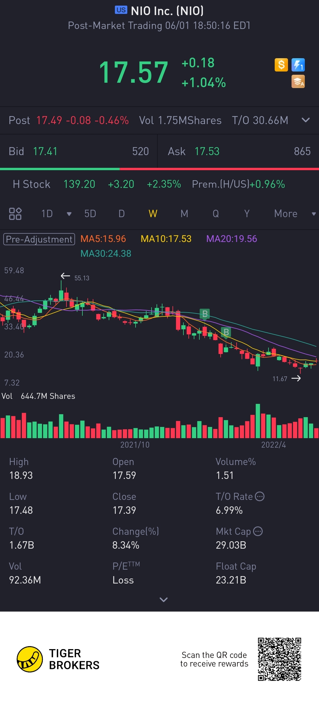Tap the Tiger Brokers logo
Screen dimensions: 319x707
point(58,659)
